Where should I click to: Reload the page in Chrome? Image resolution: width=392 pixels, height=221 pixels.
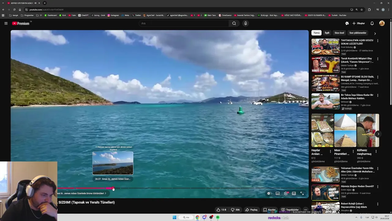(x=14, y=10)
